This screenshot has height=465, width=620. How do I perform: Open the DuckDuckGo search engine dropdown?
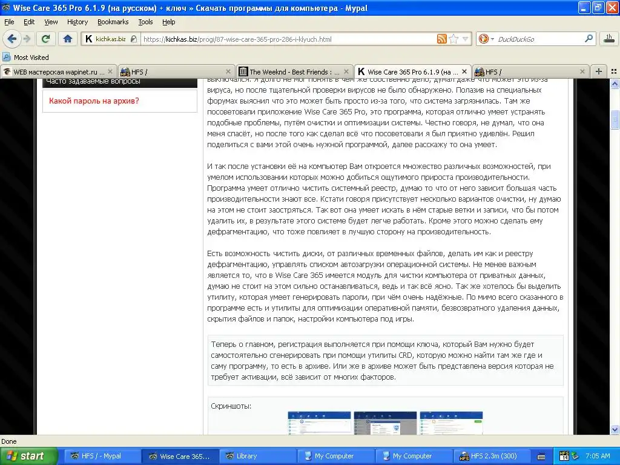tap(486, 39)
